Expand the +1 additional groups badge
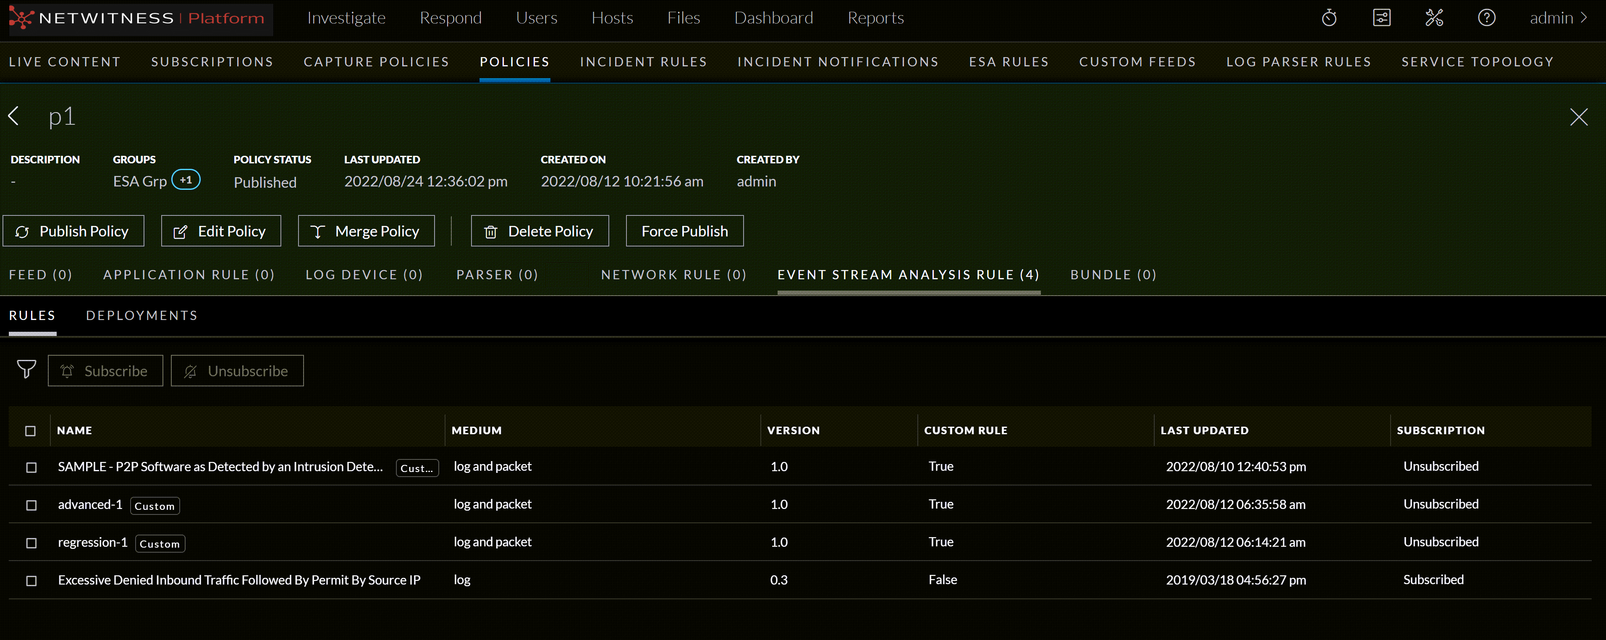 [186, 180]
